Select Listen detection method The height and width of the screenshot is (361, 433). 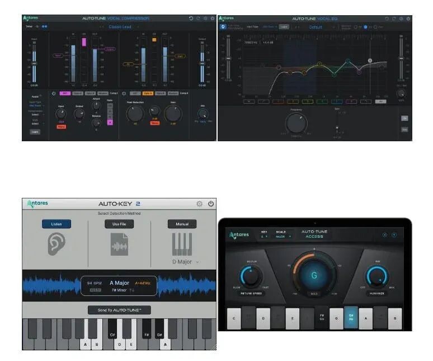pyautogui.click(x=57, y=224)
